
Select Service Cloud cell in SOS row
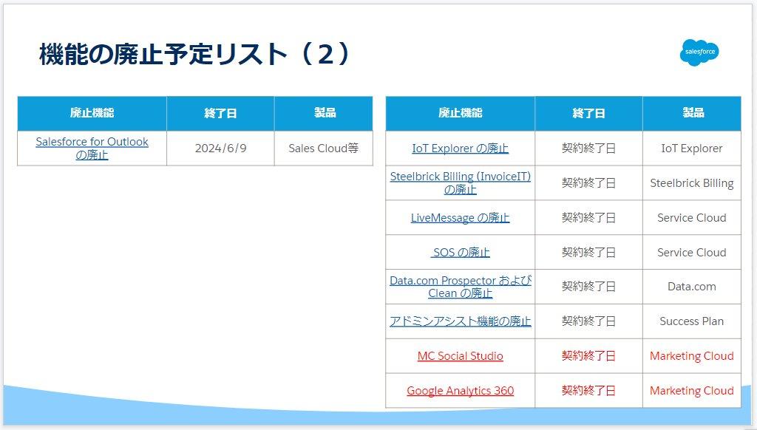[x=692, y=253]
